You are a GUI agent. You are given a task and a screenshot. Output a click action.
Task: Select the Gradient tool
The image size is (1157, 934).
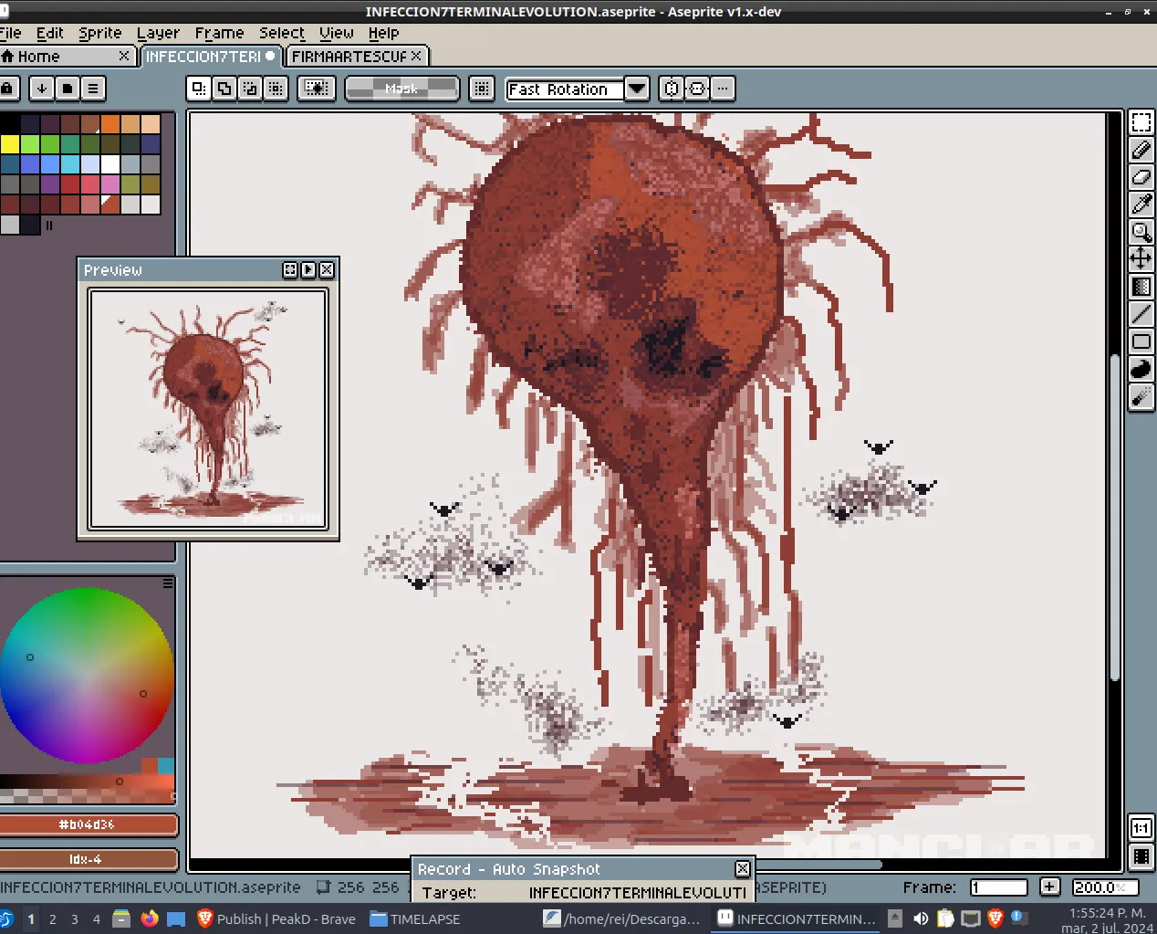1141,287
